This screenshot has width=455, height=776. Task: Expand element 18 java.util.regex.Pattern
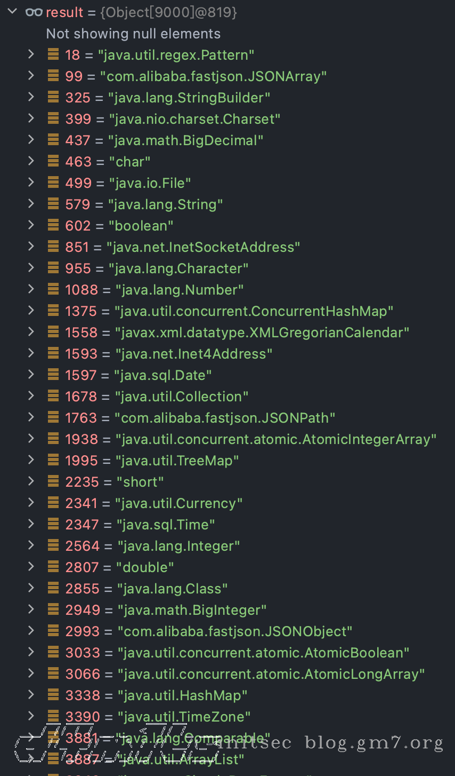tap(31, 54)
